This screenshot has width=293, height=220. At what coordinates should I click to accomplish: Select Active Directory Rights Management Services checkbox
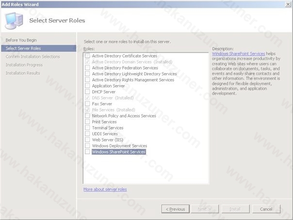click(87, 80)
